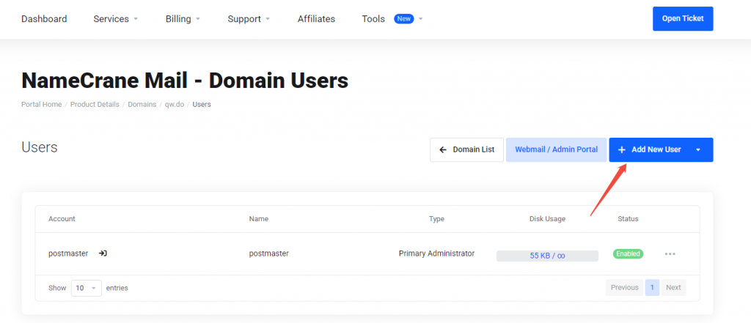Viewport: 751px width, 323px height.
Task: Click the Portal Home breadcrumb link
Action: [x=42, y=105]
